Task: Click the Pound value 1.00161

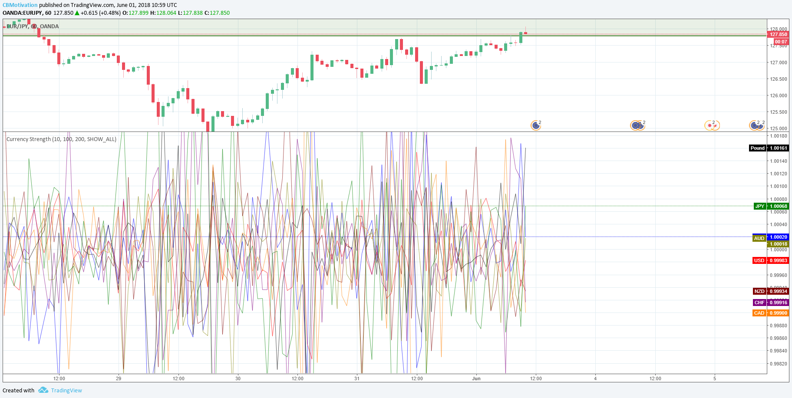Action: coord(778,148)
